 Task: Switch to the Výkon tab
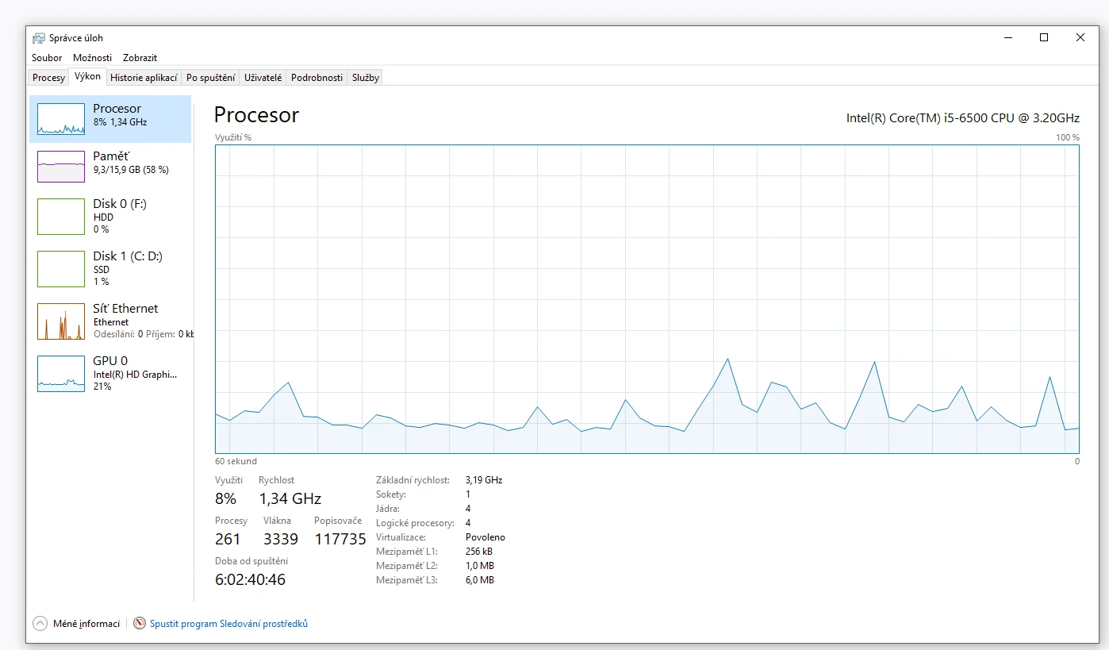click(x=87, y=77)
